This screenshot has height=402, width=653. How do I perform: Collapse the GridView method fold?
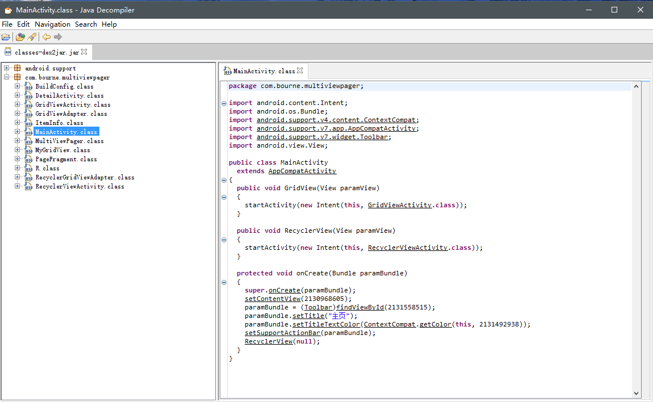pos(224,197)
